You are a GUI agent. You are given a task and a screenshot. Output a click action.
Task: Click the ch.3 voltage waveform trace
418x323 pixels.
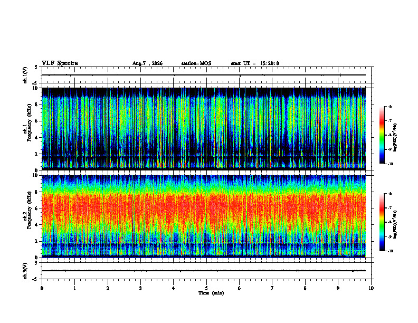tap(204, 271)
